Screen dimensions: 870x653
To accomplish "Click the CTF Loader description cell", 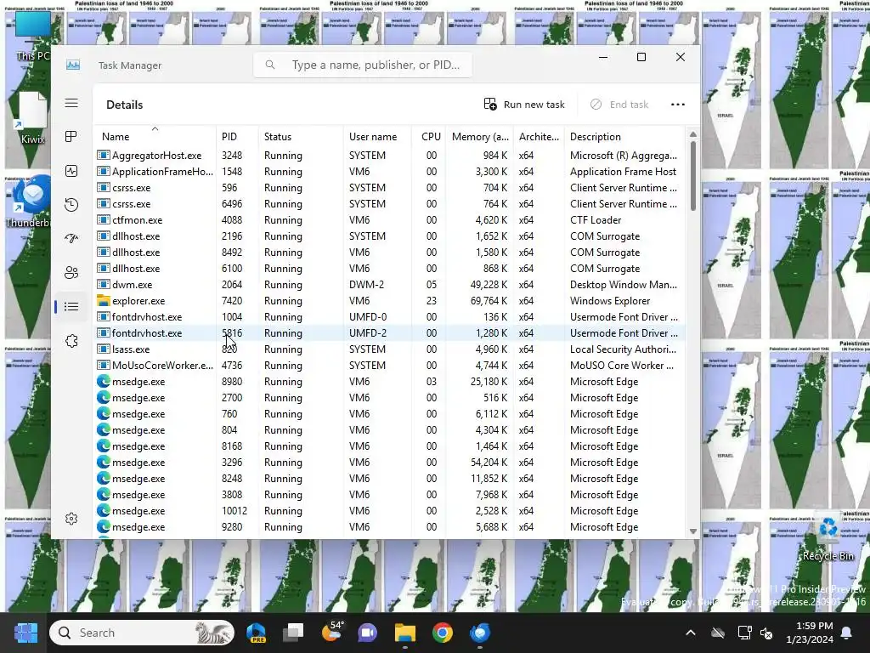I will (x=596, y=220).
